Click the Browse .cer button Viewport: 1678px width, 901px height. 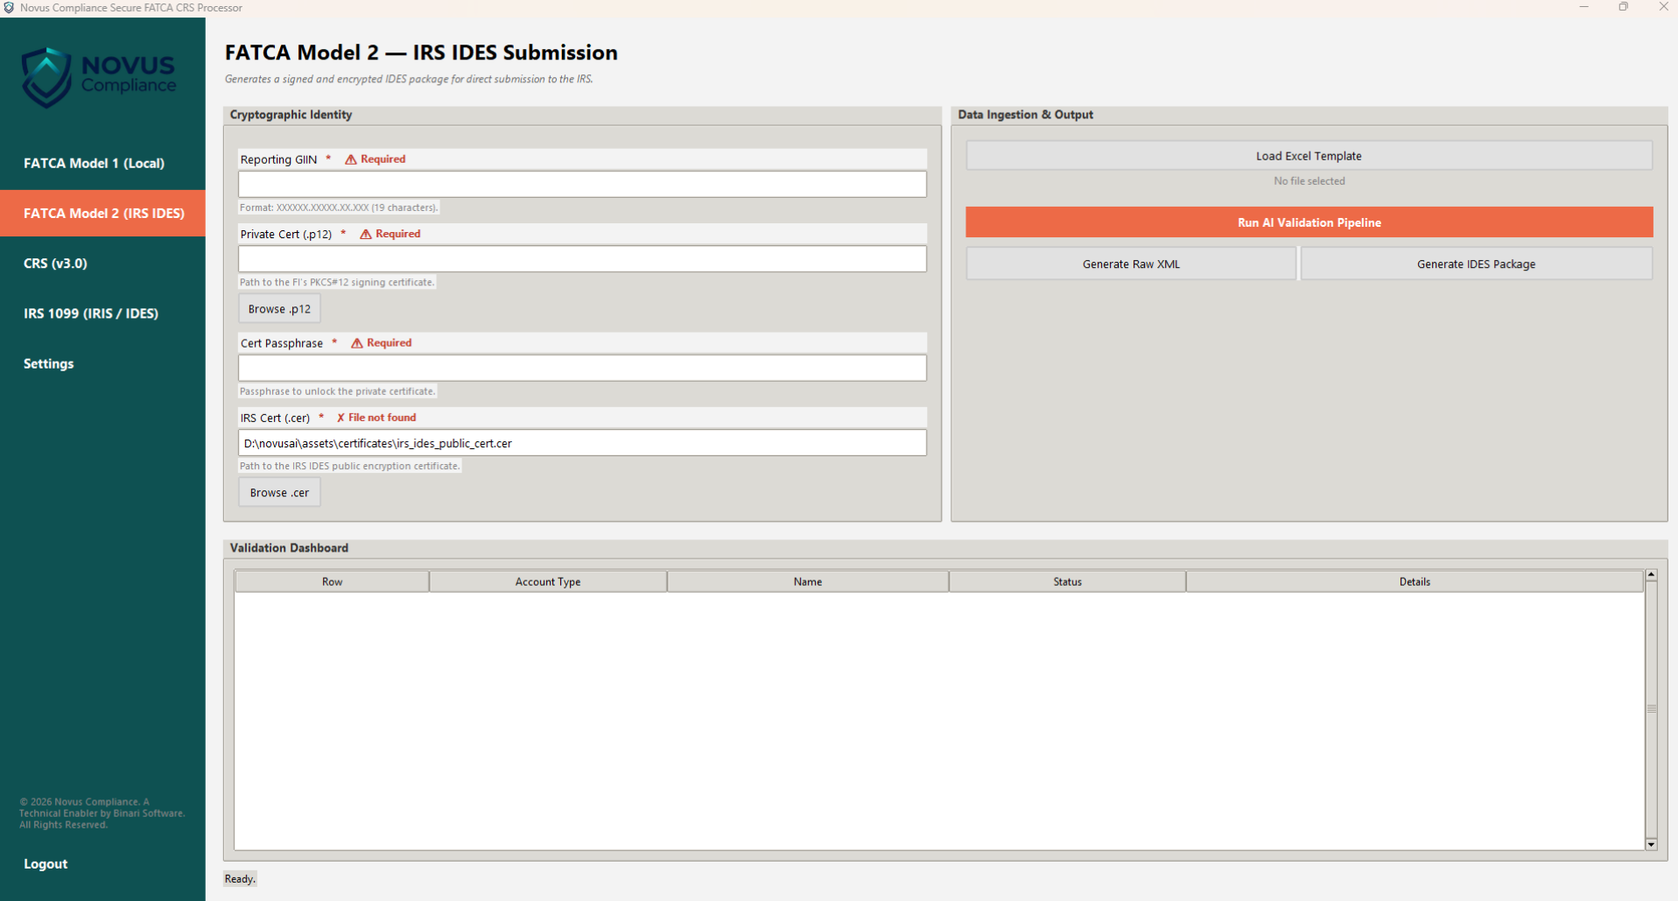coord(279,493)
